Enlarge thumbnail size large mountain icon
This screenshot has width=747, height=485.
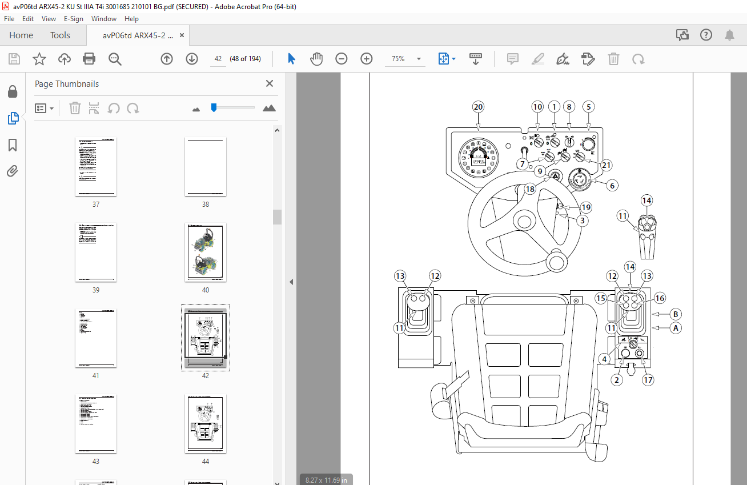click(x=269, y=108)
